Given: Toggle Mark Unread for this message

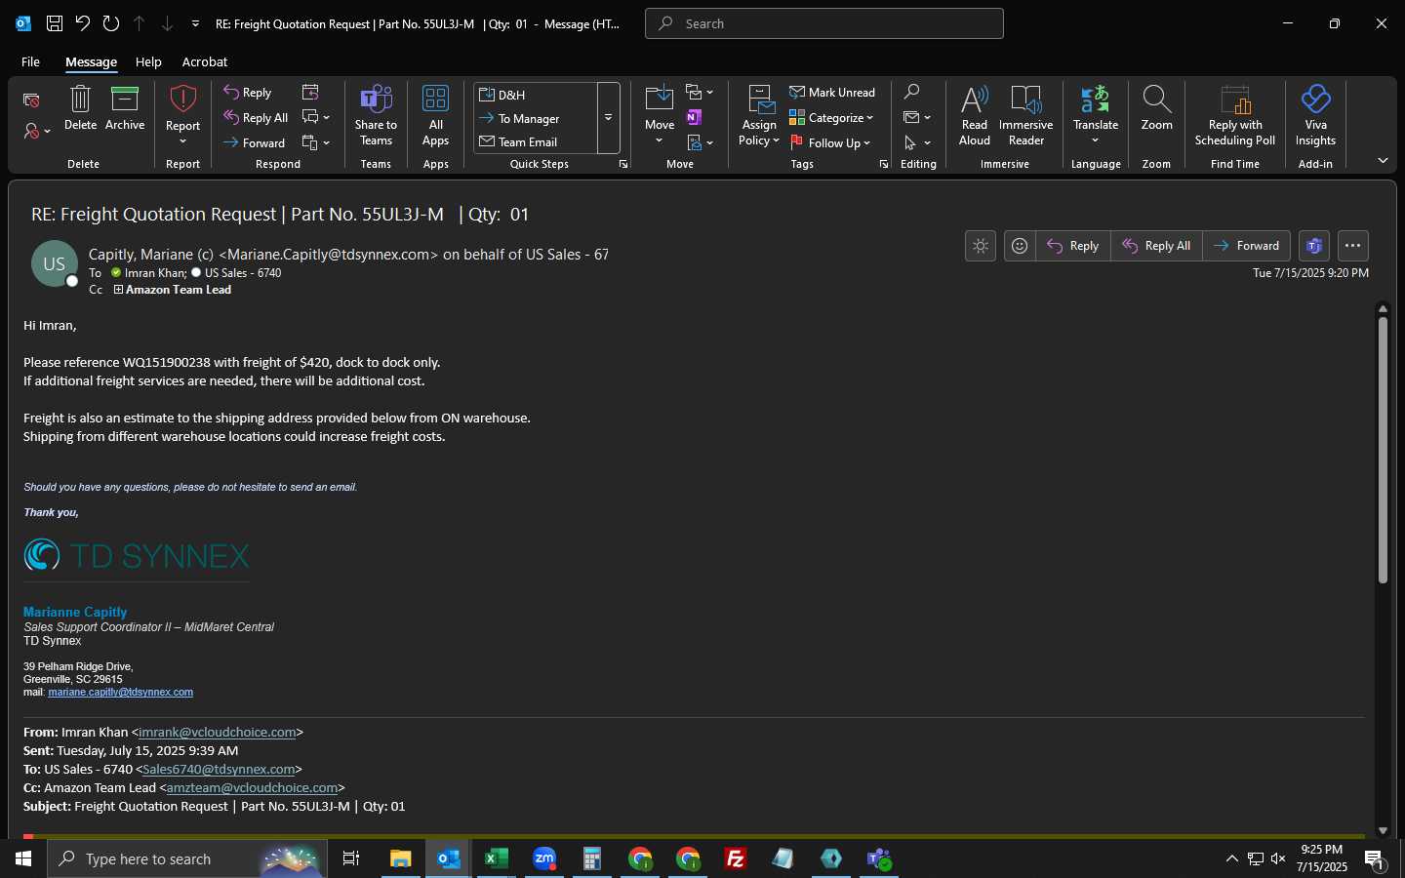Looking at the screenshot, I should (x=832, y=92).
